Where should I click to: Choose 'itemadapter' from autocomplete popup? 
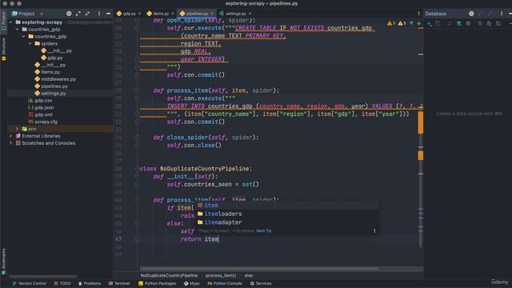[287, 222]
